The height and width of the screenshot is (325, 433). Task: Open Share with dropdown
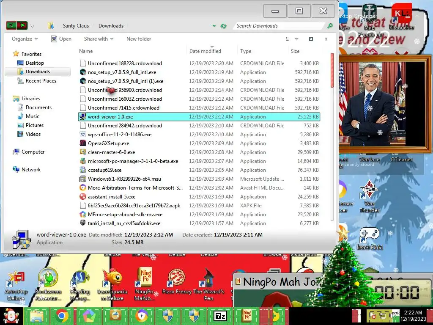[x=99, y=39]
